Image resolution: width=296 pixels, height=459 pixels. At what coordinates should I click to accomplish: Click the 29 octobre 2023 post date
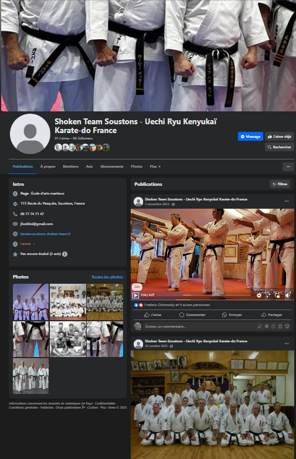tap(156, 346)
